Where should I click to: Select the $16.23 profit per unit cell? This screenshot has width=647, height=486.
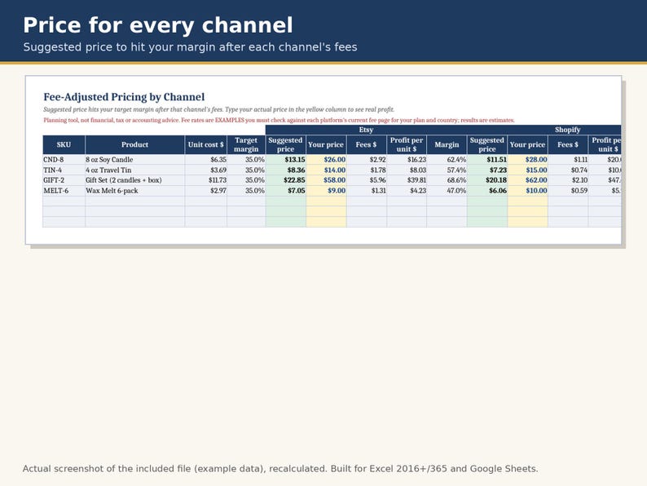pyautogui.click(x=407, y=159)
